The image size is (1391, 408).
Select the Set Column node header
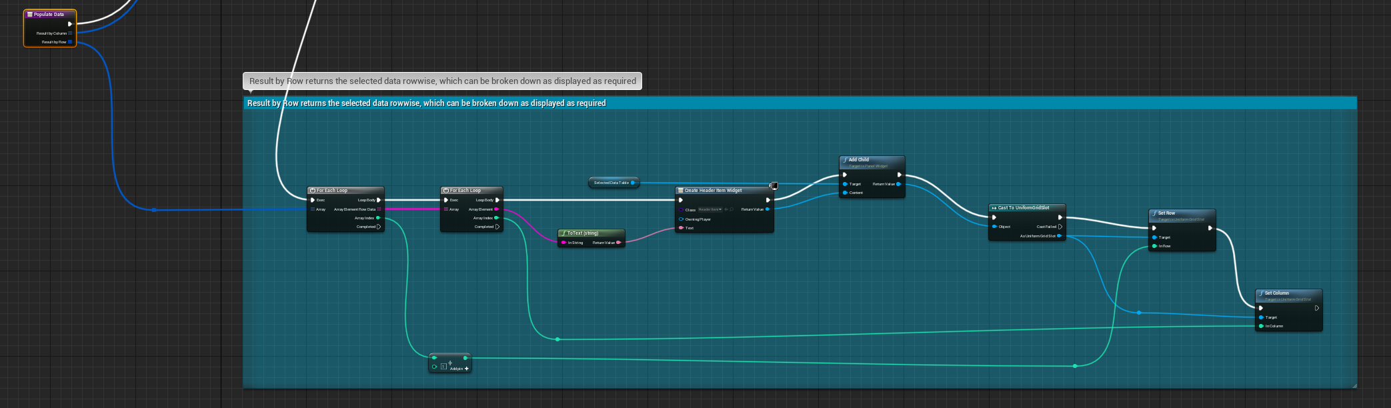(x=1289, y=295)
